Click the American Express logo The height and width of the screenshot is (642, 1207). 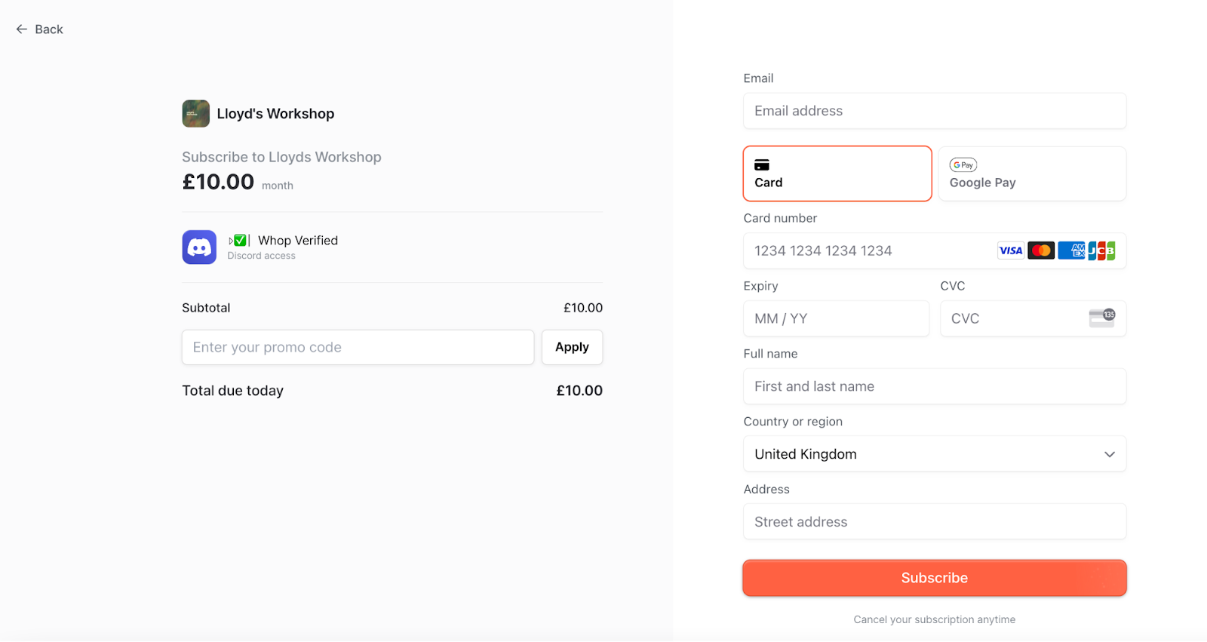click(1071, 250)
